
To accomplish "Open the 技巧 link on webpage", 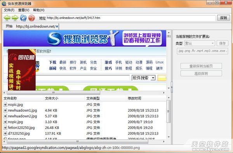I will 108,68.
